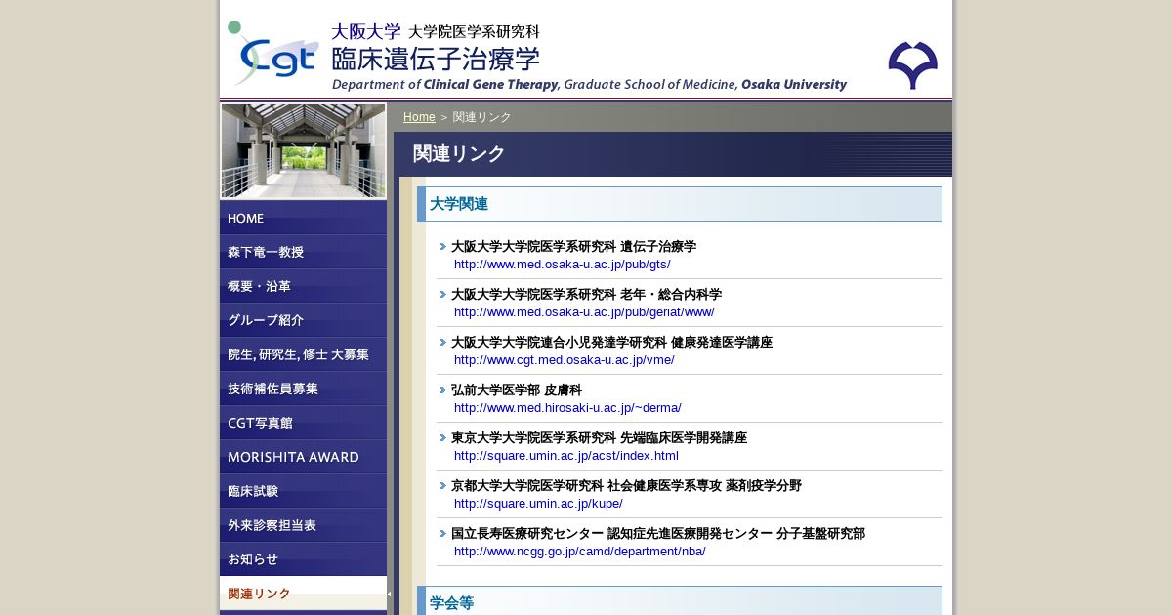Click the CGT logo in header

(273, 53)
